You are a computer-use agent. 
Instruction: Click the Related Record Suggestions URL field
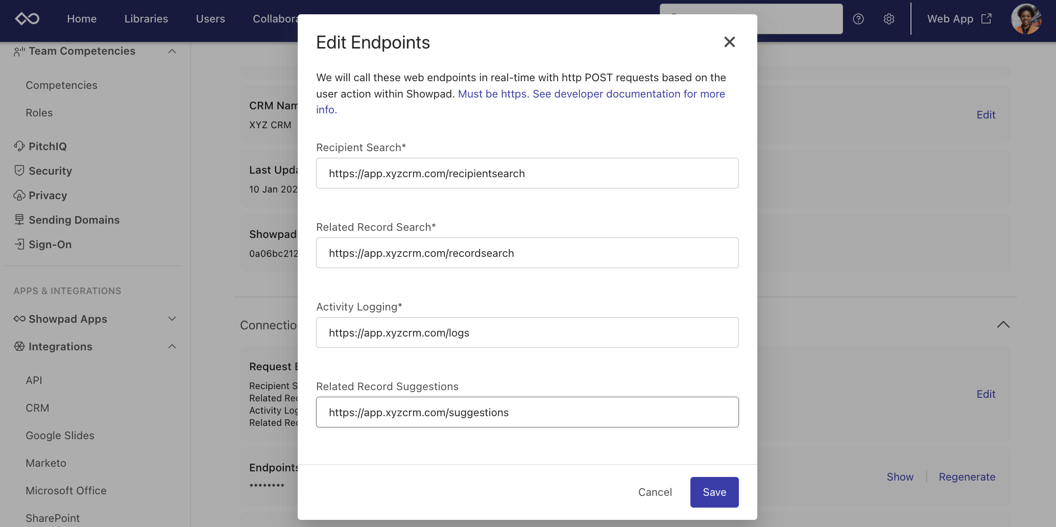pyautogui.click(x=527, y=412)
